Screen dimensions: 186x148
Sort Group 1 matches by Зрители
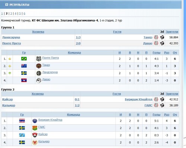(x=172, y=32)
